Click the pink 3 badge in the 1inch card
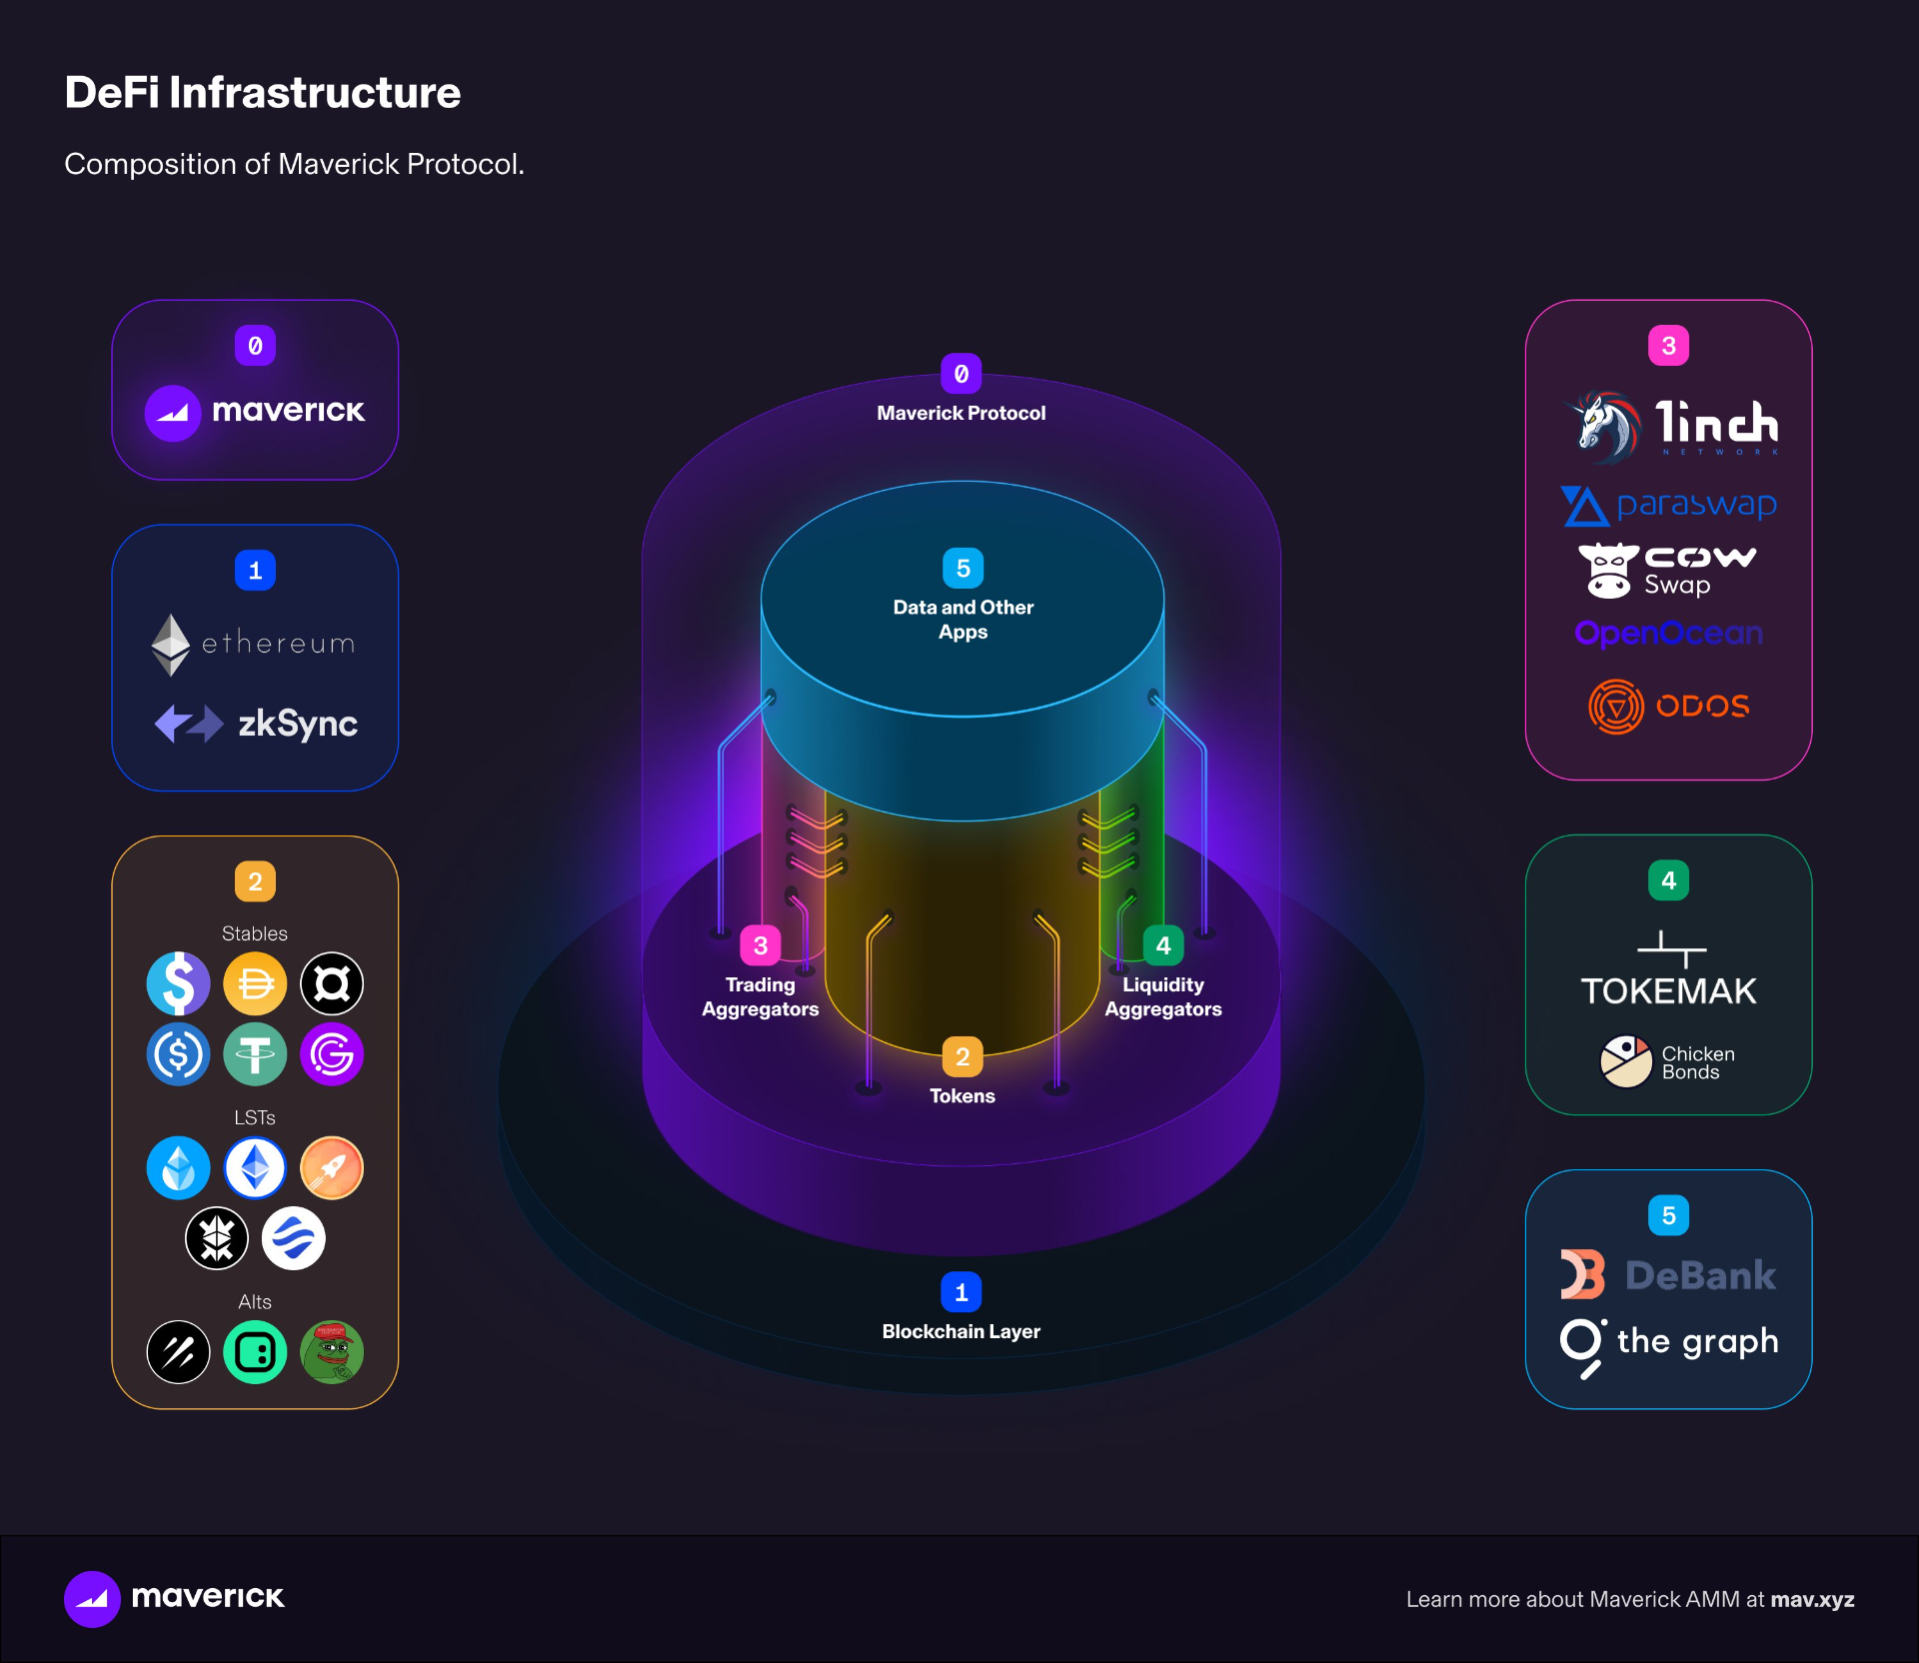 click(x=1669, y=346)
